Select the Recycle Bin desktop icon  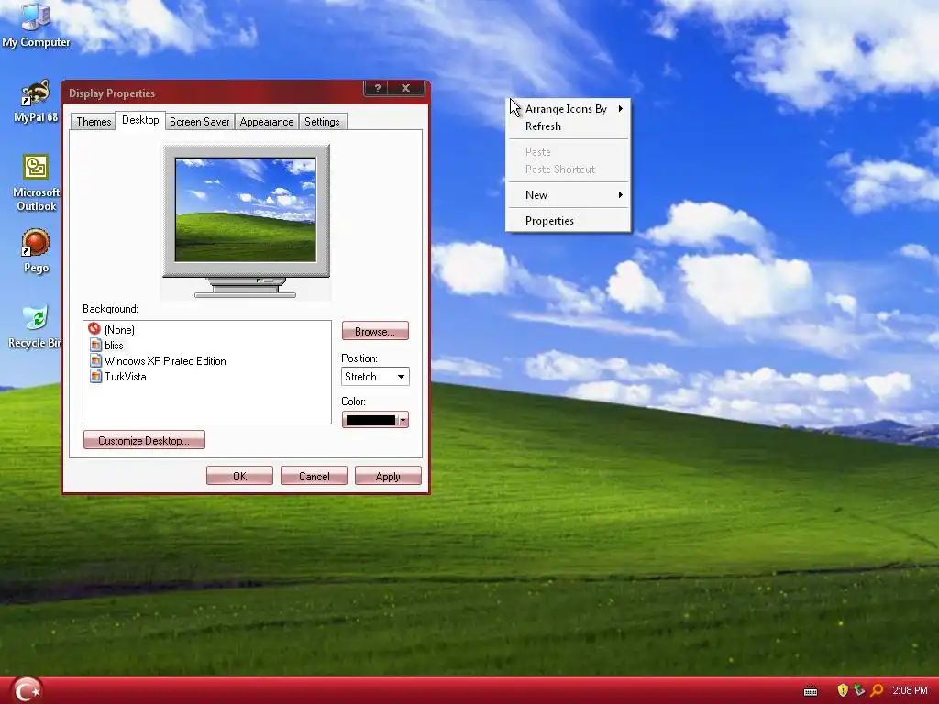pyautogui.click(x=36, y=327)
